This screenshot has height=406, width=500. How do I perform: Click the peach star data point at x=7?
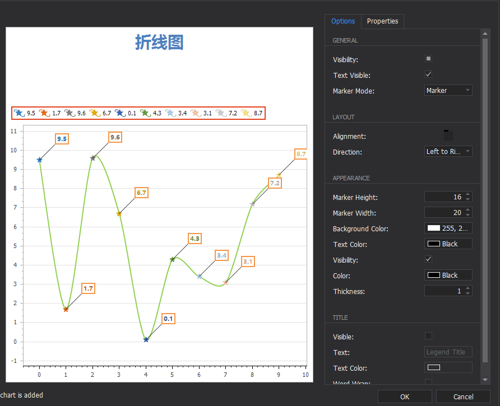[x=226, y=282]
